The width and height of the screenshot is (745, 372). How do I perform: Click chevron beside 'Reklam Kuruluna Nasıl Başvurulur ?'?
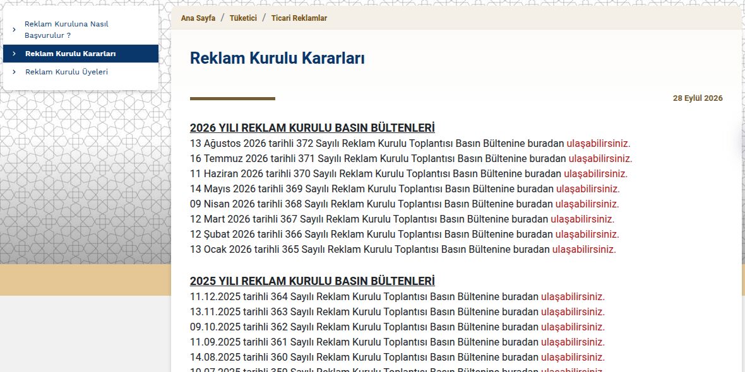pyautogui.click(x=14, y=30)
